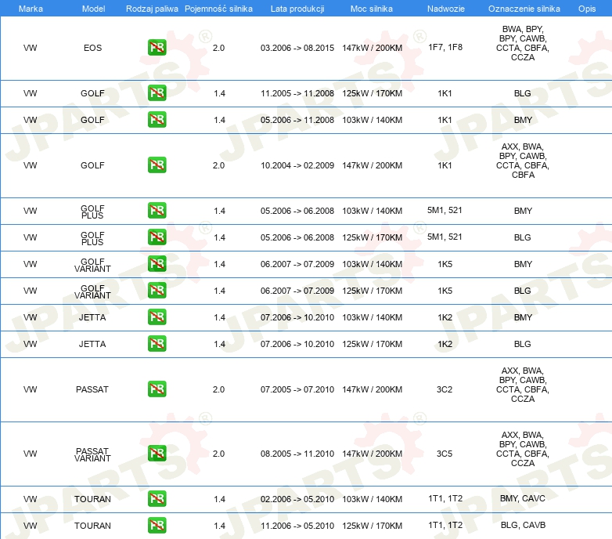Select the date range 03.2006 -> 08.2015
Screen dimensions: 612x539
point(297,48)
